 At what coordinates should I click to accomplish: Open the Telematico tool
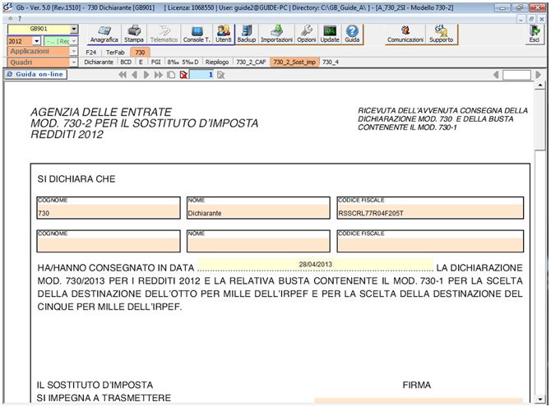[x=164, y=34]
